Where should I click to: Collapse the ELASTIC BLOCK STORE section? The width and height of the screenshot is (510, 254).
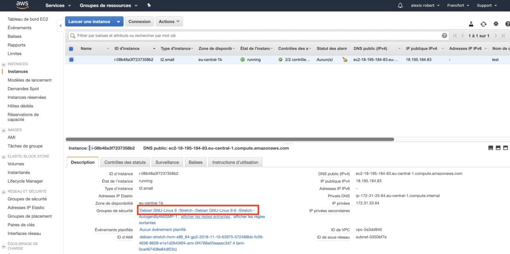pos(4,156)
